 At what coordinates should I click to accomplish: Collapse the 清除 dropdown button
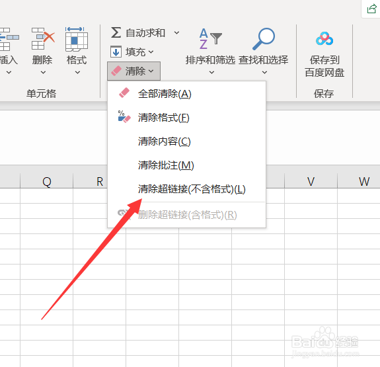tap(133, 71)
